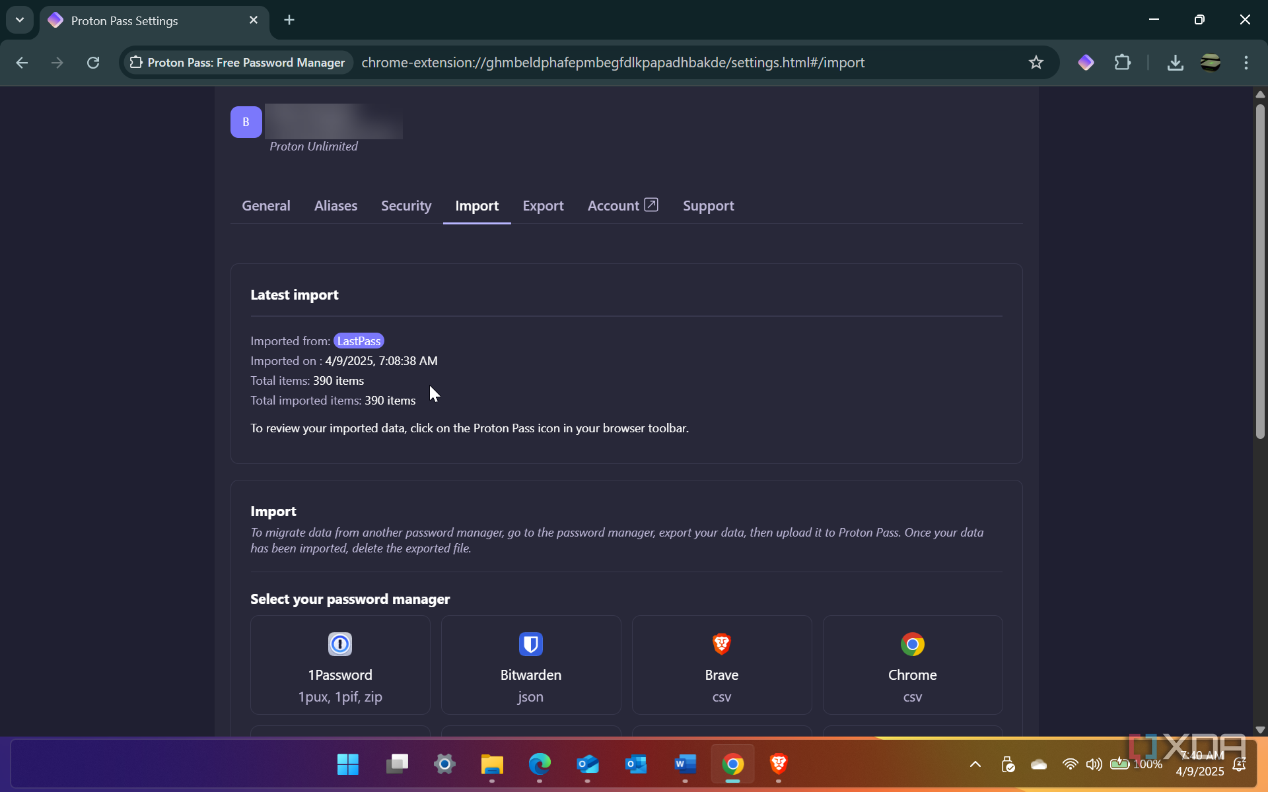The width and height of the screenshot is (1268, 792).
Task: Click the Latest import heading
Action: [x=295, y=295]
